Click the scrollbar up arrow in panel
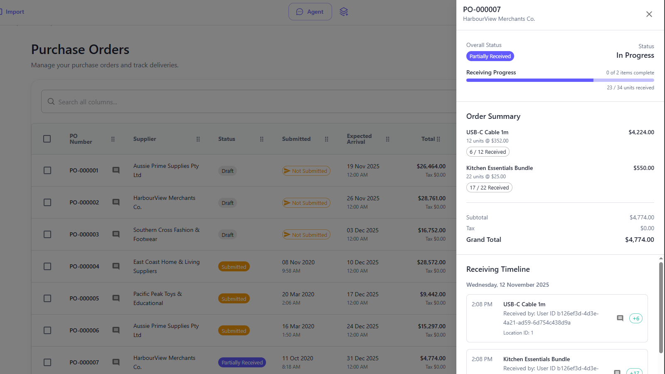The height and width of the screenshot is (374, 665). point(661,258)
